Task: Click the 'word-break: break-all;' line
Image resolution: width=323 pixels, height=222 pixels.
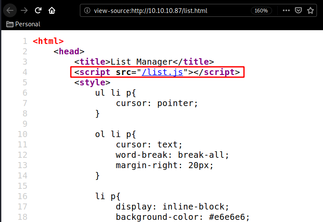Action: 172,155
